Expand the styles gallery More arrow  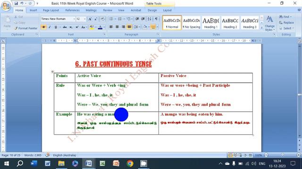(x=261, y=28)
